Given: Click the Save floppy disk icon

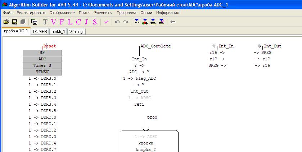Looking at the screenshot, I should click(15, 22).
